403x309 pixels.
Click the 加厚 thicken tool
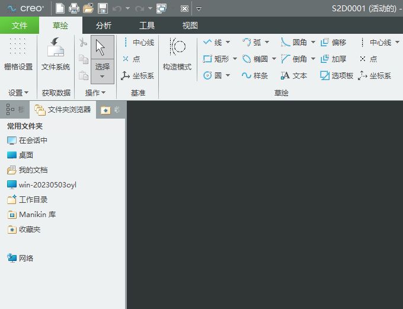click(333, 59)
